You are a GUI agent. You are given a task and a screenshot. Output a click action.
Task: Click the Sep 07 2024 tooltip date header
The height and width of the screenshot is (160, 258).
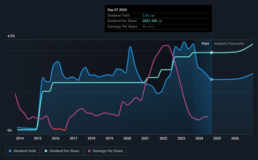(x=117, y=10)
